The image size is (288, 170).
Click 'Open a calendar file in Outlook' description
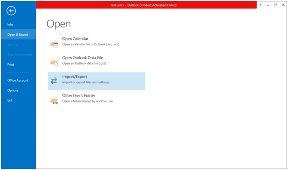[91, 44]
